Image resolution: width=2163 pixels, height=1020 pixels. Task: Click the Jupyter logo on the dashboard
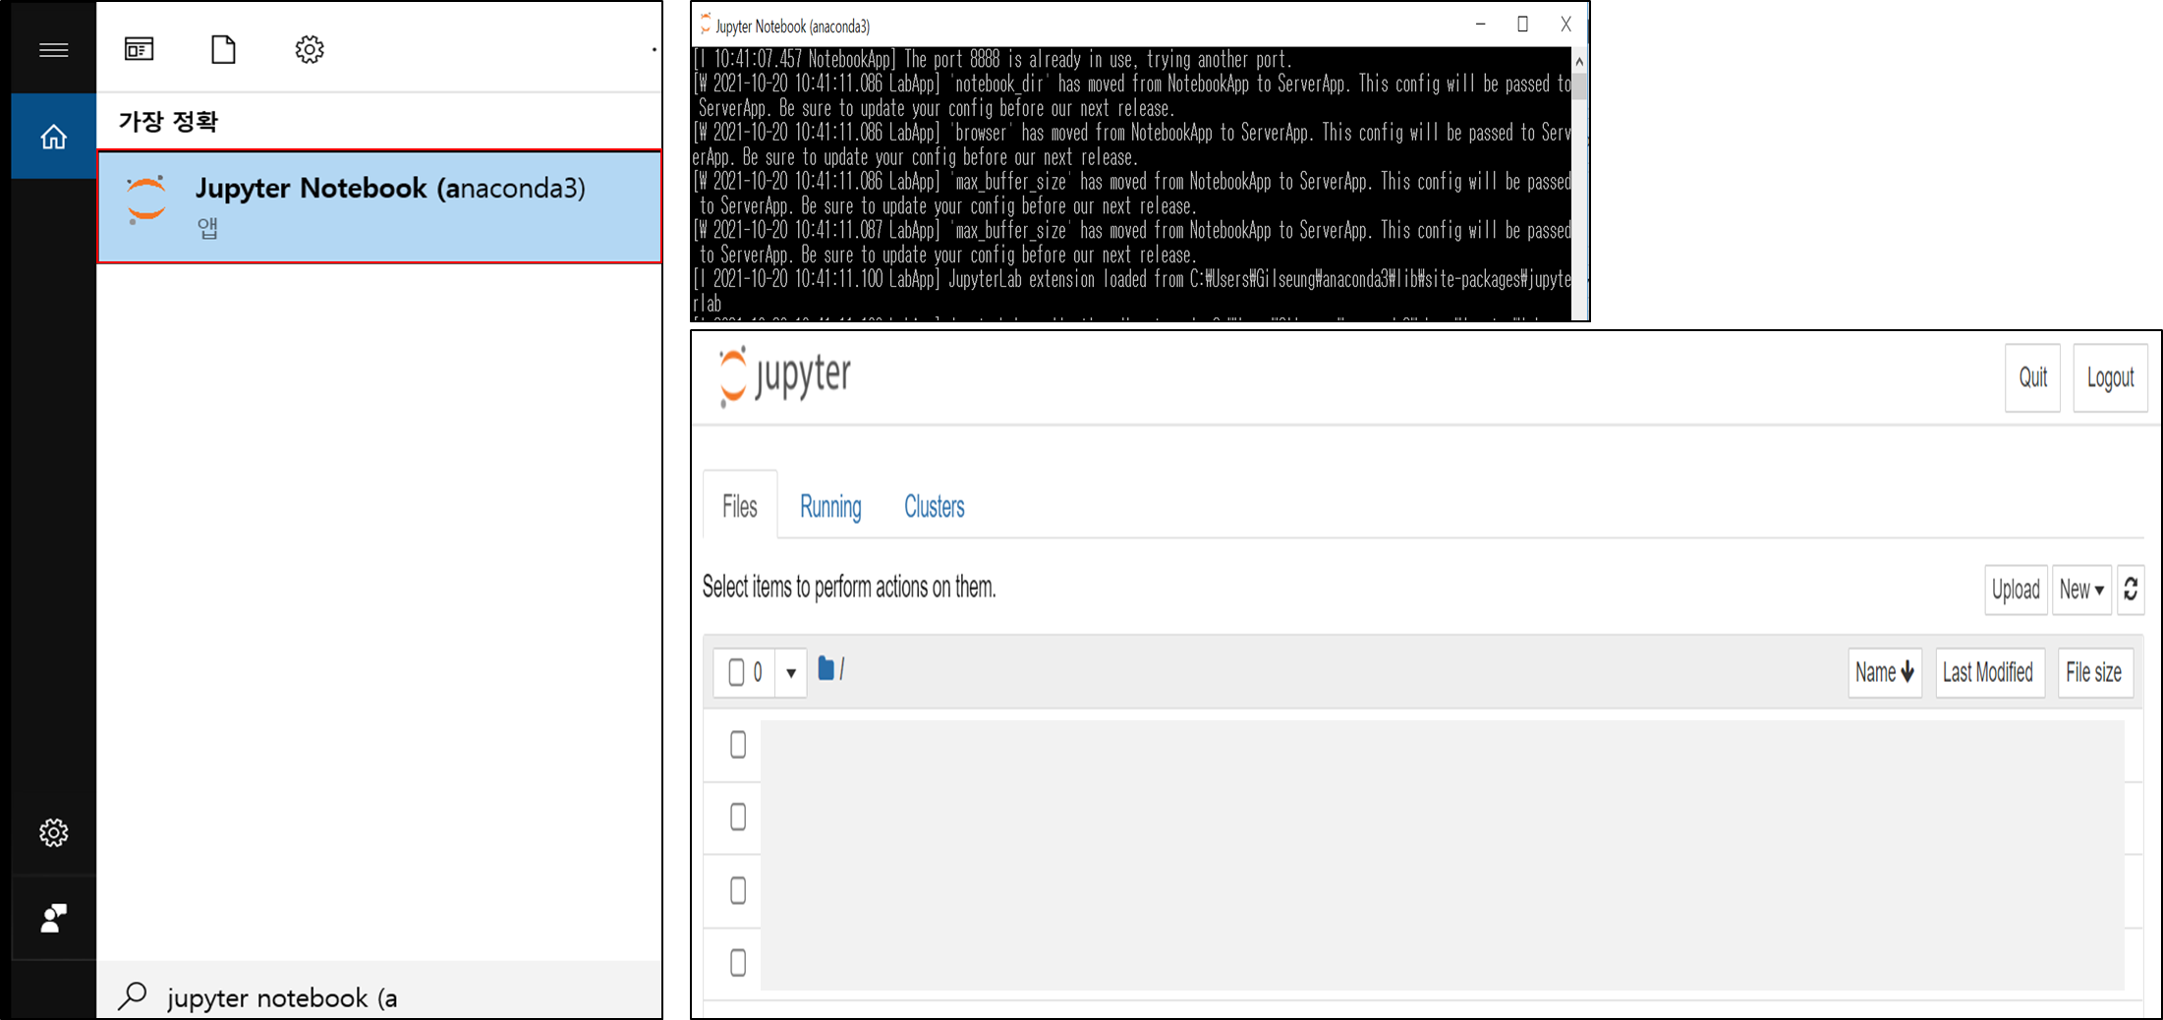point(784,376)
